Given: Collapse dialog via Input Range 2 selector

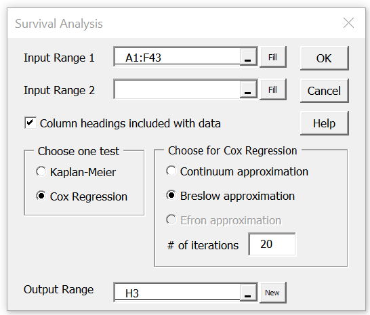Looking at the screenshot, I should coord(248,89).
